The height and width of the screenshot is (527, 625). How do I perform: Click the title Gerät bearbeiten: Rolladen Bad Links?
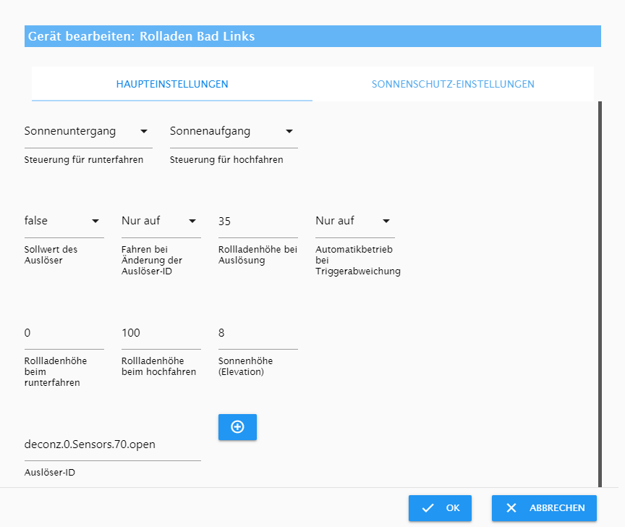coord(141,36)
